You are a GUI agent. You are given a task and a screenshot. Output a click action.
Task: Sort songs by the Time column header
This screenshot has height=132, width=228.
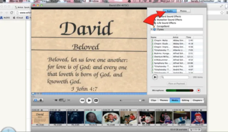pyautogui.click(x=190, y=37)
